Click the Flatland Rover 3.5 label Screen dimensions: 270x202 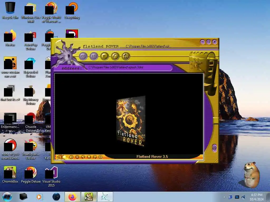pyautogui.click(x=152, y=156)
